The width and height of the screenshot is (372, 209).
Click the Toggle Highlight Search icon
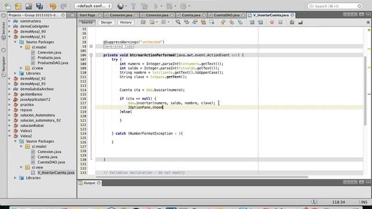(x=203, y=22)
